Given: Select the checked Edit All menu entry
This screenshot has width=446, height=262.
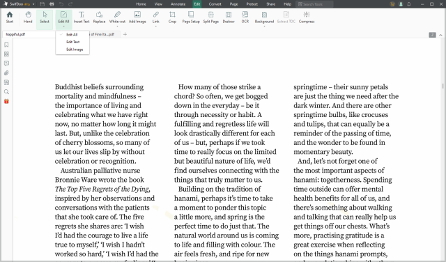Looking at the screenshot, I should (x=72, y=34).
